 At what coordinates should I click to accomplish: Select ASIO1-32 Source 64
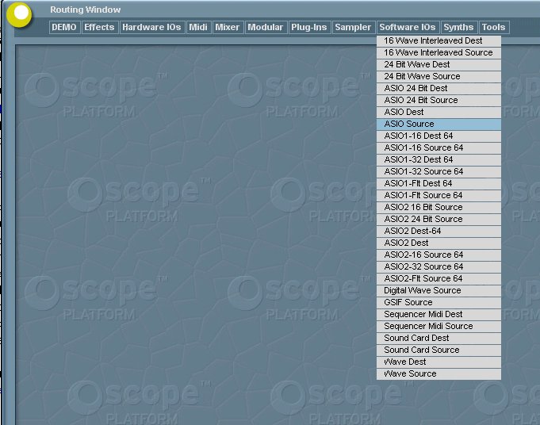point(439,171)
